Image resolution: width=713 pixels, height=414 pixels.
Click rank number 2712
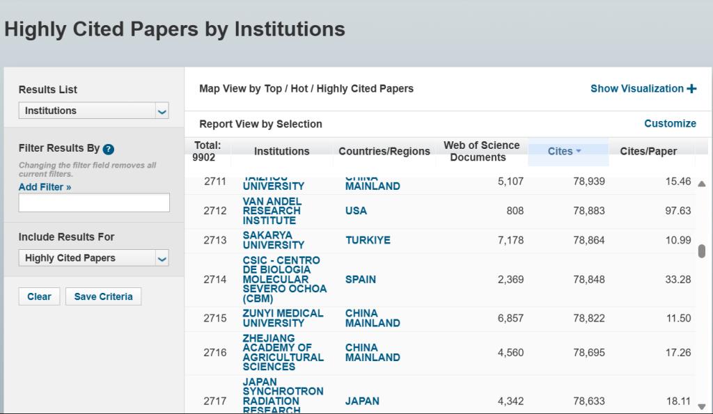coord(214,211)
